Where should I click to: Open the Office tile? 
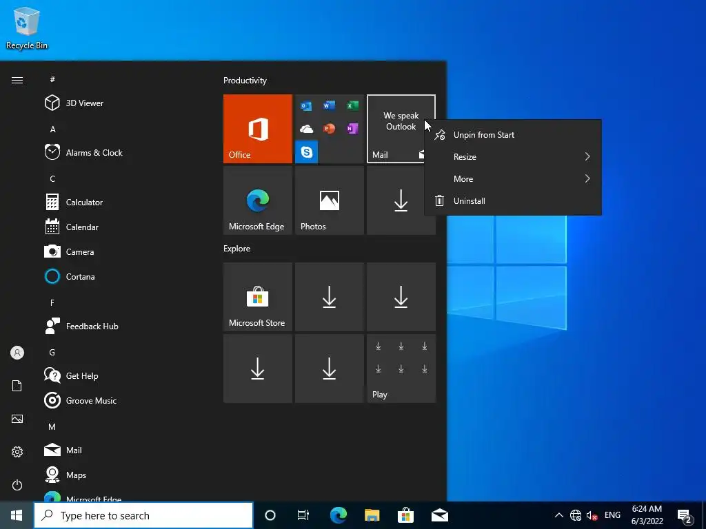tap(258, 129)
